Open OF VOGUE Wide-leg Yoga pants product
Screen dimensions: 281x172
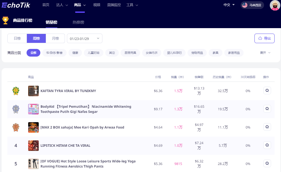coord(88,164)
